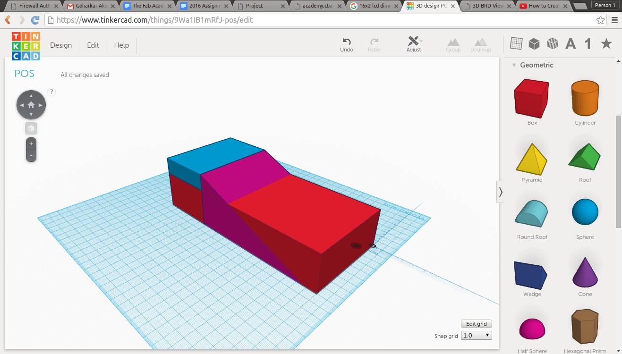This screenshot has height=354, width=622.
Task: Switch to the 2016 Assignm tab
Action: pos(204,6)
